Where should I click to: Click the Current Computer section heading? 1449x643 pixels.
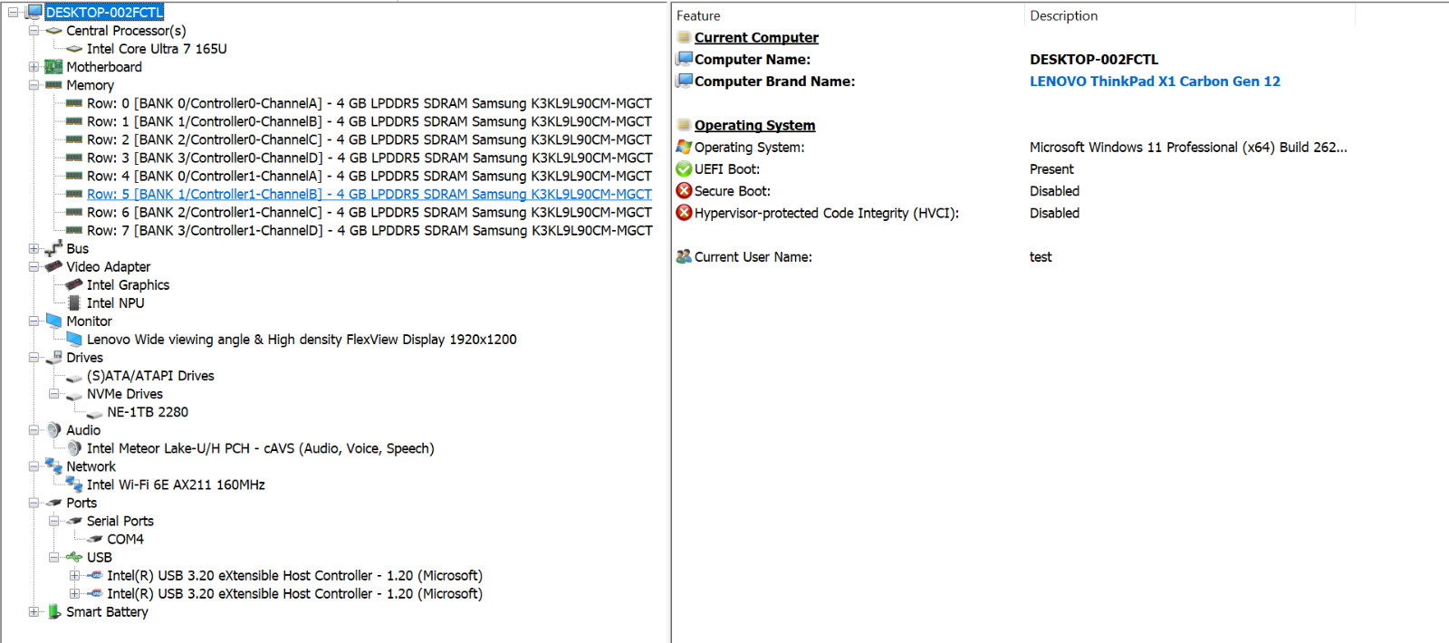click(x=756, y=37)
